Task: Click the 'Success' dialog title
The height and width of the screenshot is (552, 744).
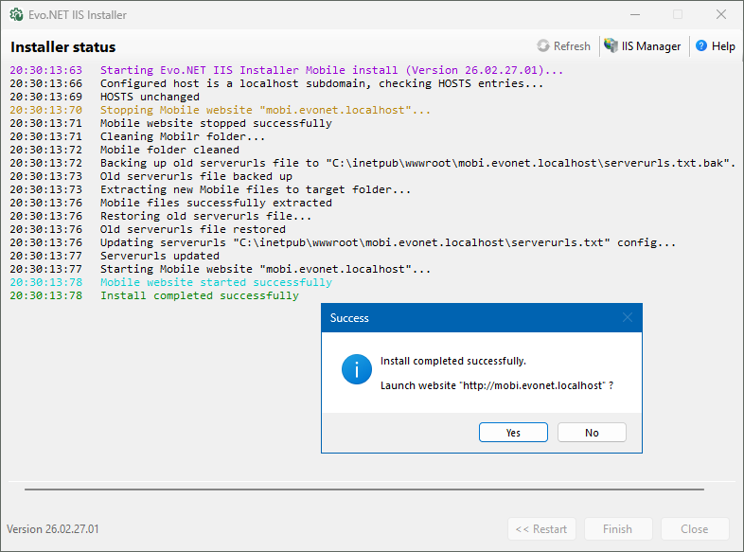Action: (349, 318)
